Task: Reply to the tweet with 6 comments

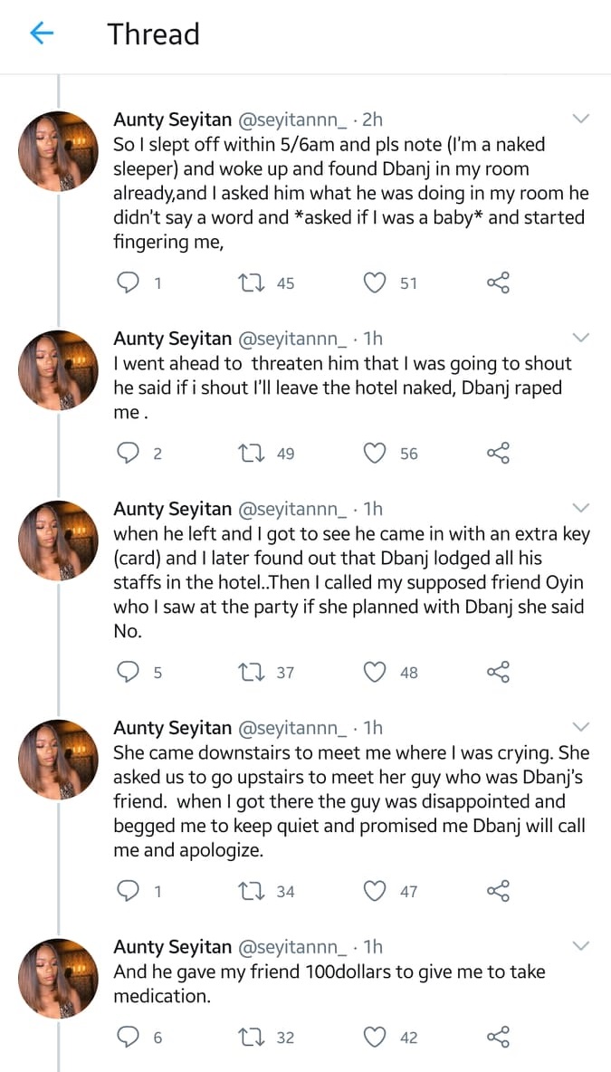Action: click(131, 1038)
